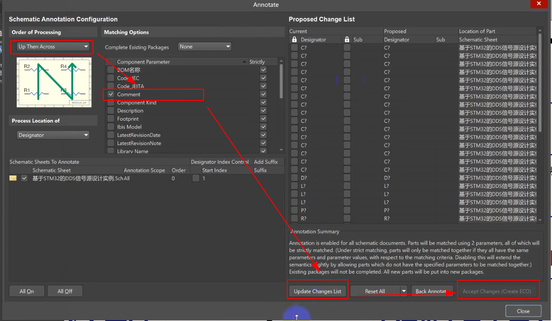The width and height of the screenshot is (552, 321).
Task: Toggle the Strictly checkbox for Comment
Action: point(263,95)
